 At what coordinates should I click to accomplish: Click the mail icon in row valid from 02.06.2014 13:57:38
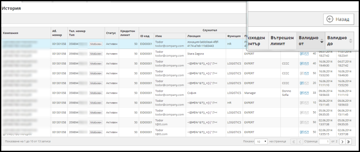pyautogui.click(x=306, y=122)
